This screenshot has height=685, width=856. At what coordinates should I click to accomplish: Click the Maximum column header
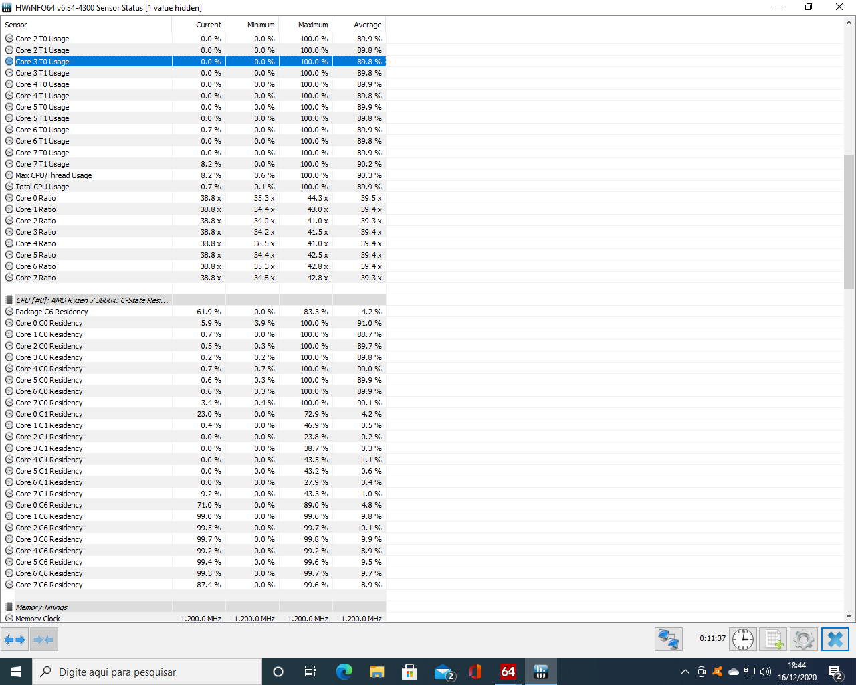coord(306,25)
